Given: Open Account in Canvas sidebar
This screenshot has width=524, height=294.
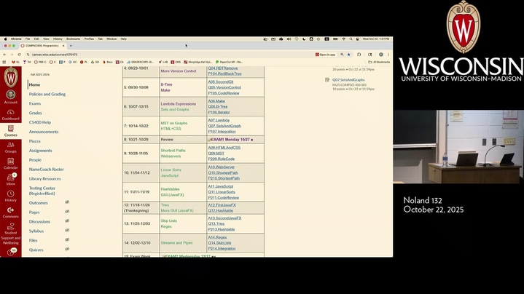Looking at the screenshot, I should [x=10, y=96].
